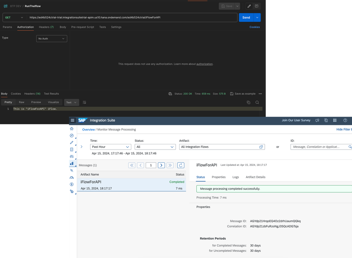This screenshot has width=352, height=258.
Task: Open the request method dropdown showing GET
Action: click(x=13, y=17)
